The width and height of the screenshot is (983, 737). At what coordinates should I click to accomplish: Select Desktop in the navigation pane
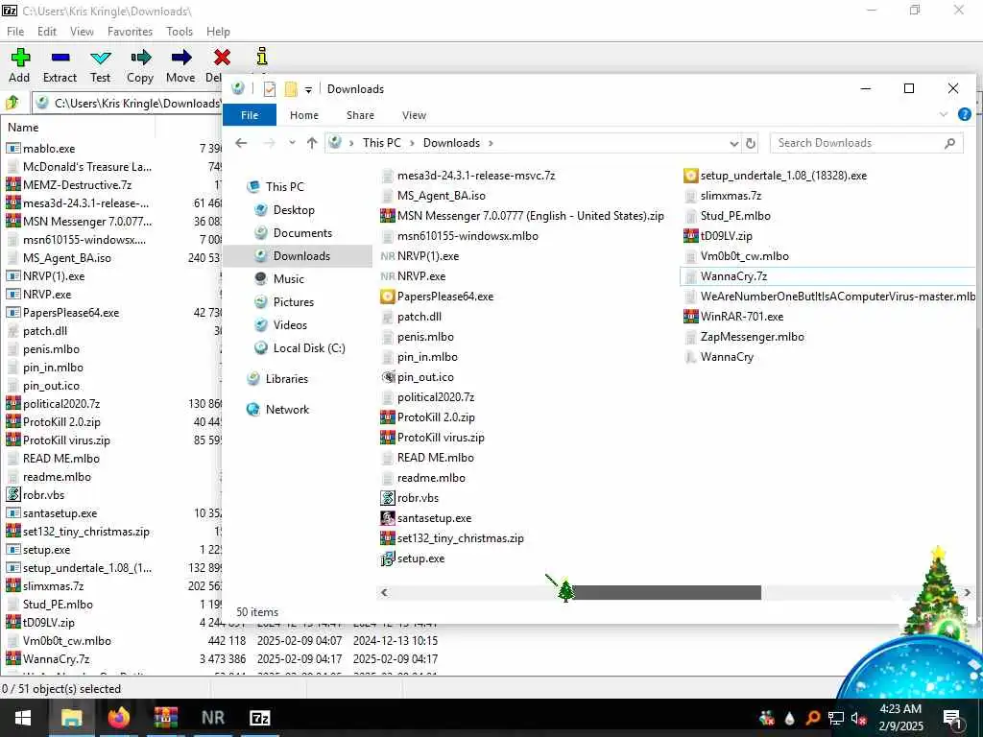click(294, 210)
